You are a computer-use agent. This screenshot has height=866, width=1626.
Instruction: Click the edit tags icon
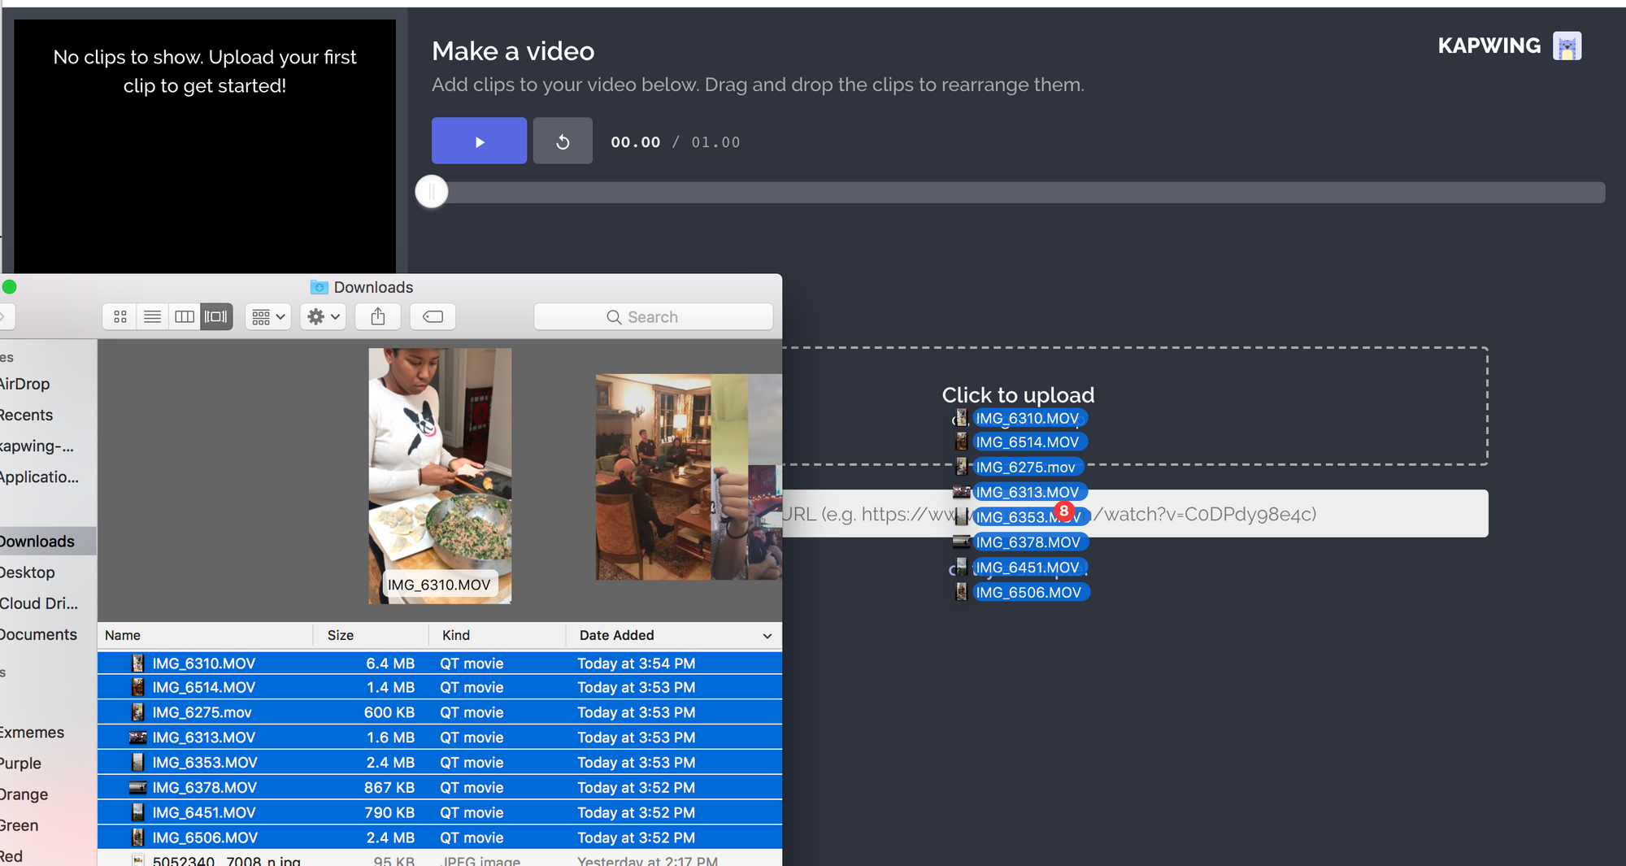[433, 317]
